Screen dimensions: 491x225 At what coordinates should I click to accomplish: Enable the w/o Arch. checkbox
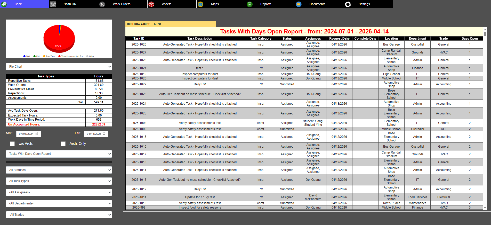[12, 144]
